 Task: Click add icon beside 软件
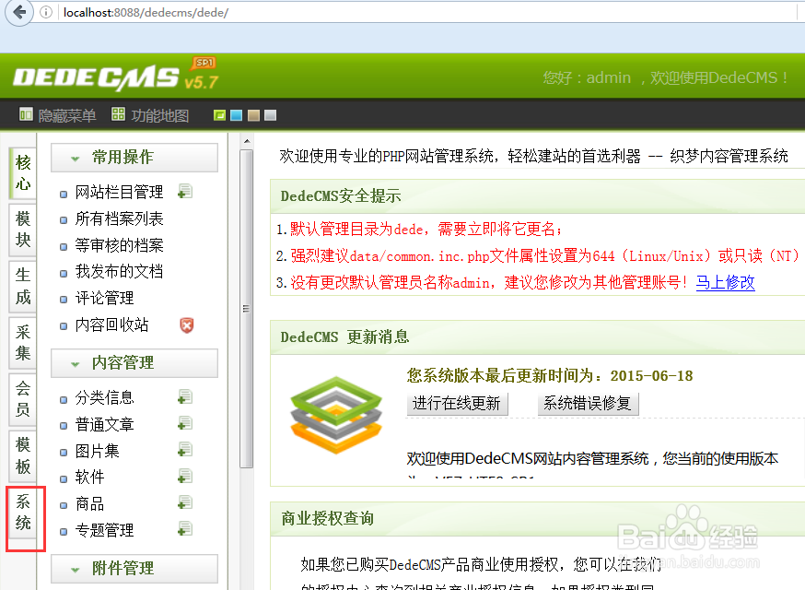[185, 477]
